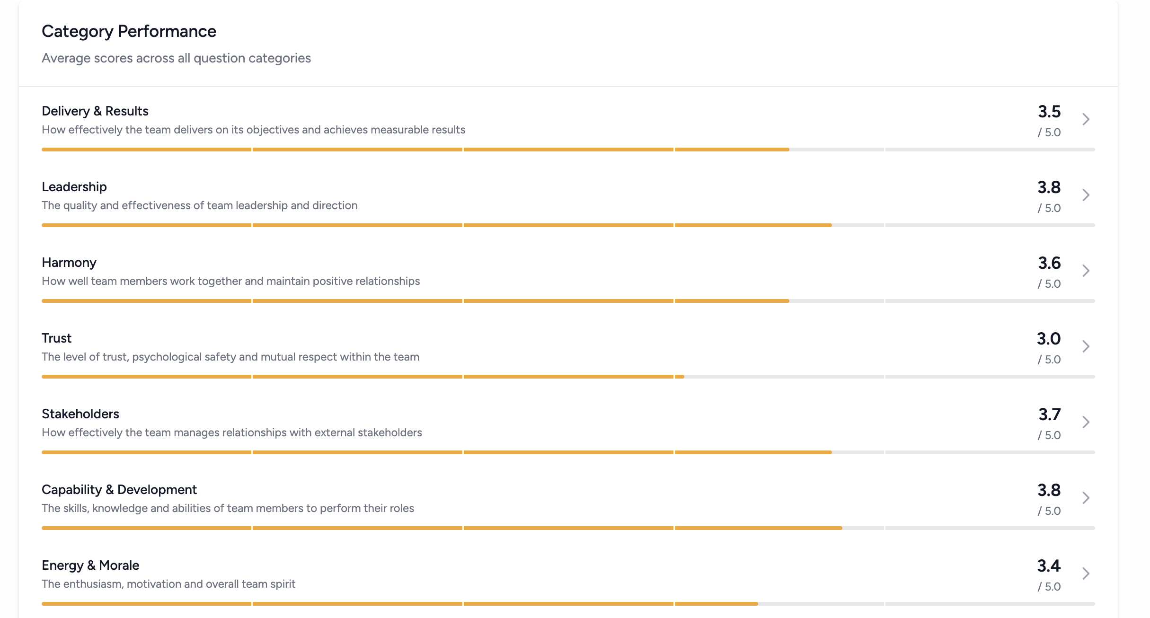This screenshot has width=1150, height=618.
Task: Select the Delivery & Results title
Action: tap(95, 111)
